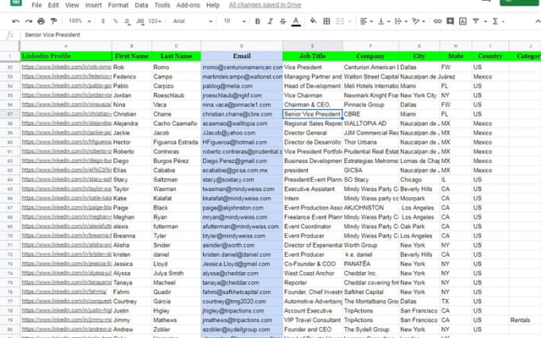541x338 pixels.
Task: Toggle italic formatting
Action: click(270, 21)
